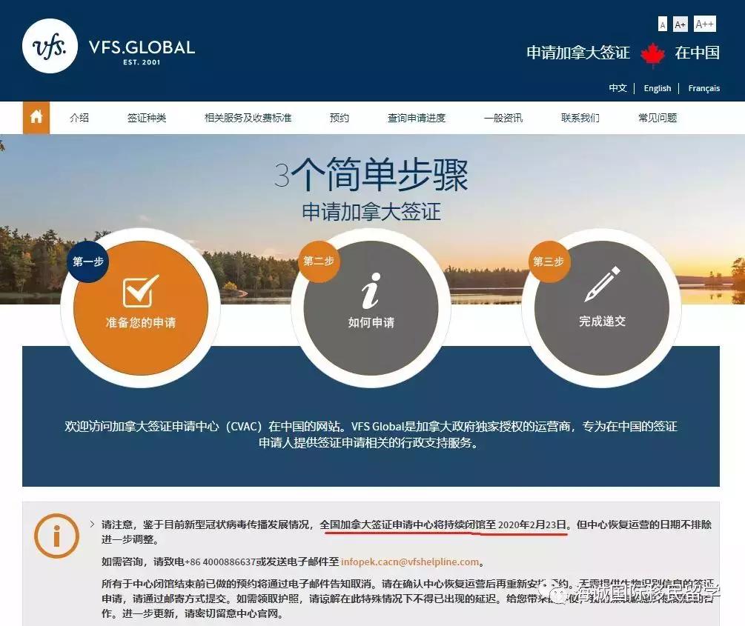Select the smallest font size A button

pyautogui.click(x=662, y=25)
